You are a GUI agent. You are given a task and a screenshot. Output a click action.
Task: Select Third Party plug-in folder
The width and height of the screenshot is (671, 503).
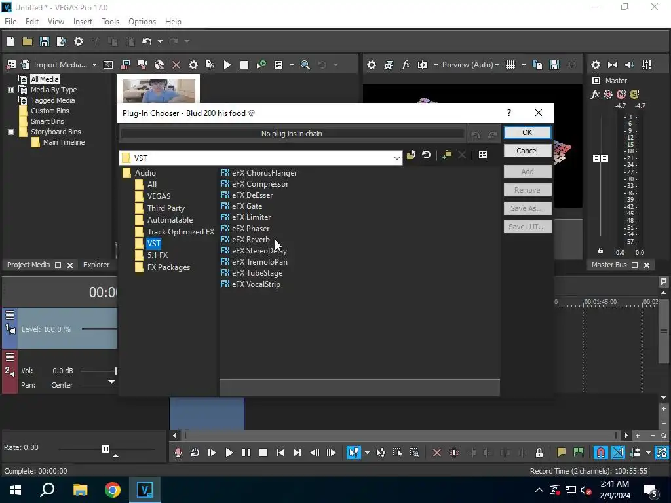click(166, 208)
